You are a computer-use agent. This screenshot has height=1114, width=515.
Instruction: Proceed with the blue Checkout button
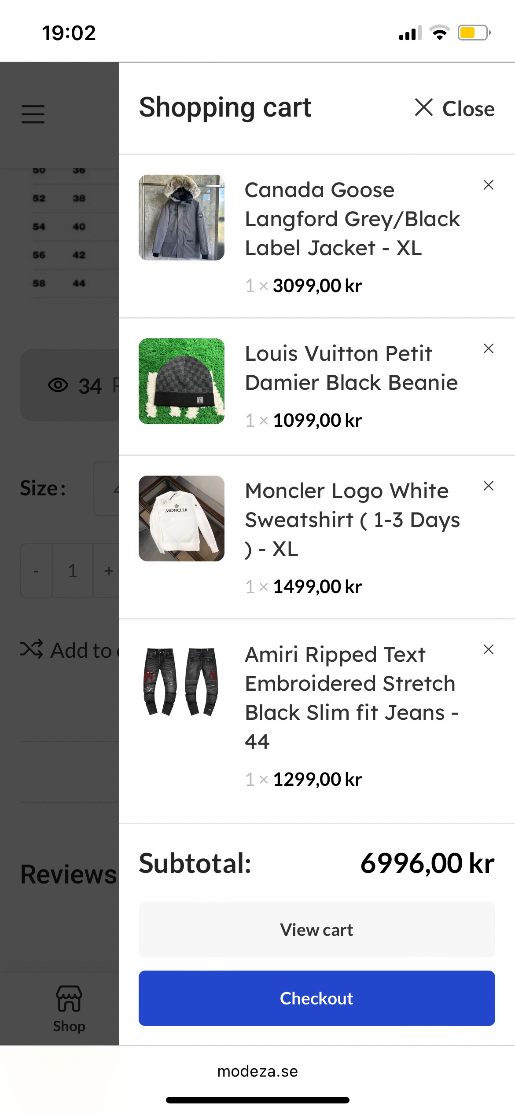316,998
